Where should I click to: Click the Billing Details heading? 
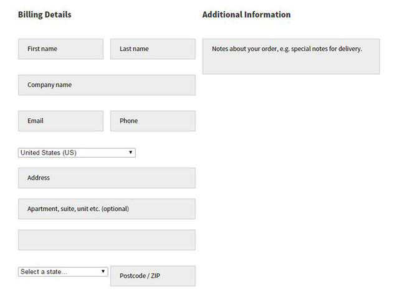45,14
